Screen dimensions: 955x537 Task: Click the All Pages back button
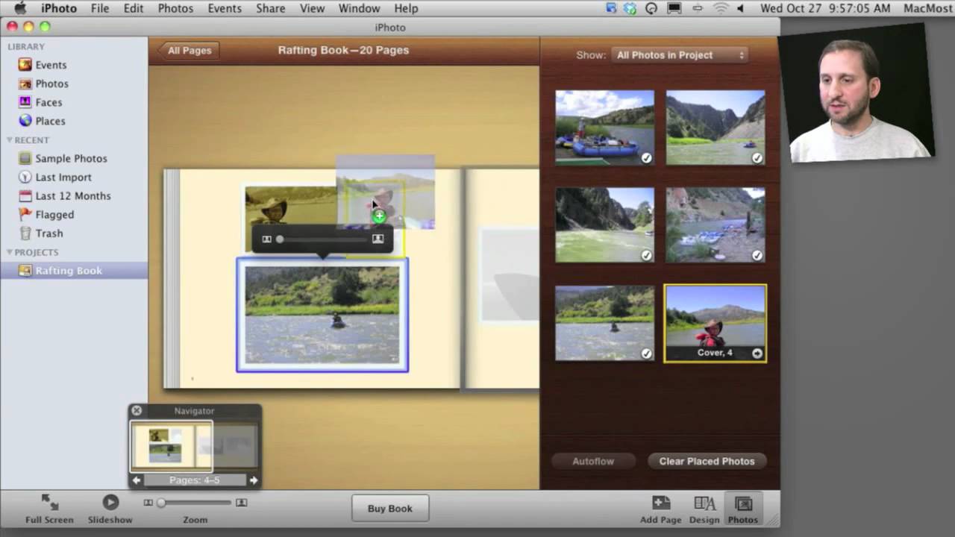click(x=188, y=51)
